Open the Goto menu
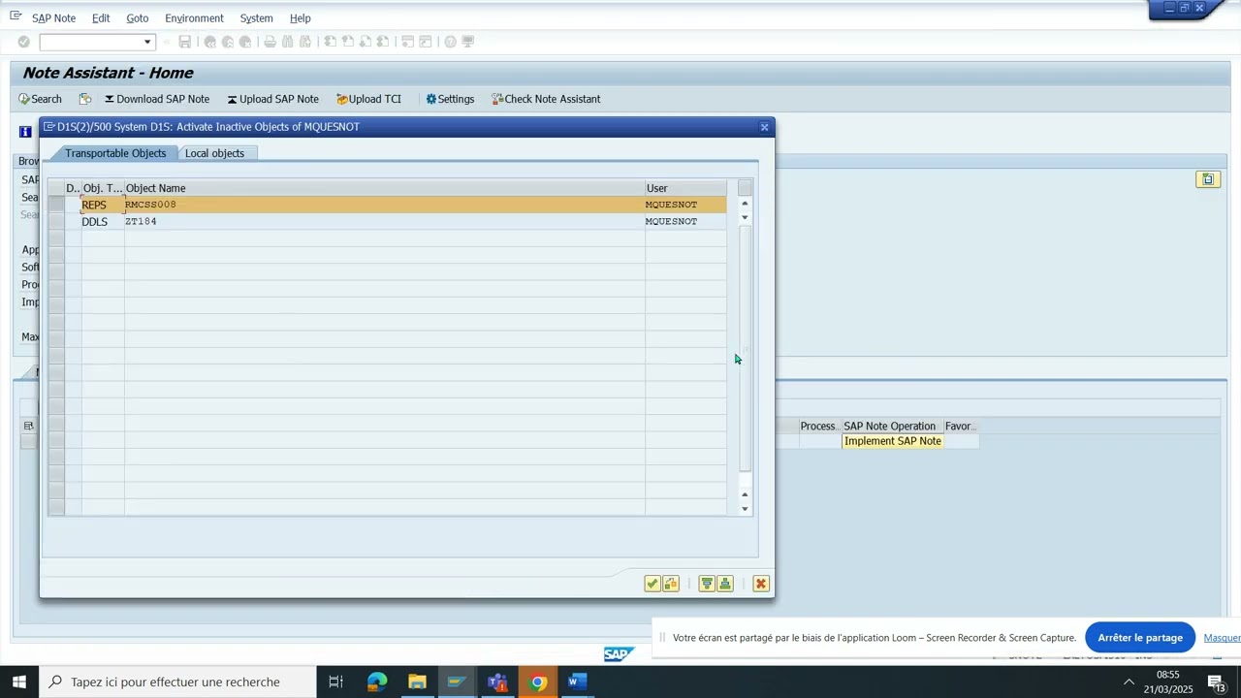1241x698 pixels. [x=138, y=18]
